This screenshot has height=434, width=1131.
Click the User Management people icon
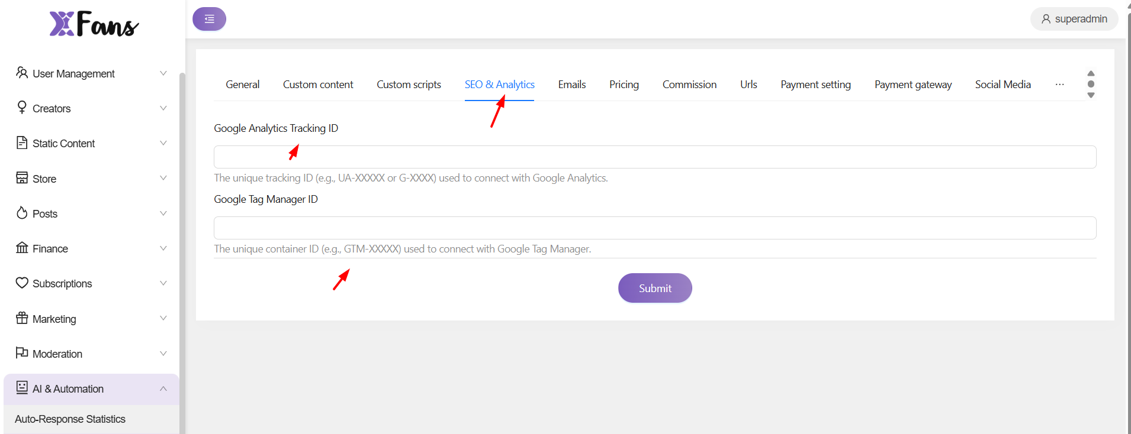pyautogui.click(x=22, y=73)
